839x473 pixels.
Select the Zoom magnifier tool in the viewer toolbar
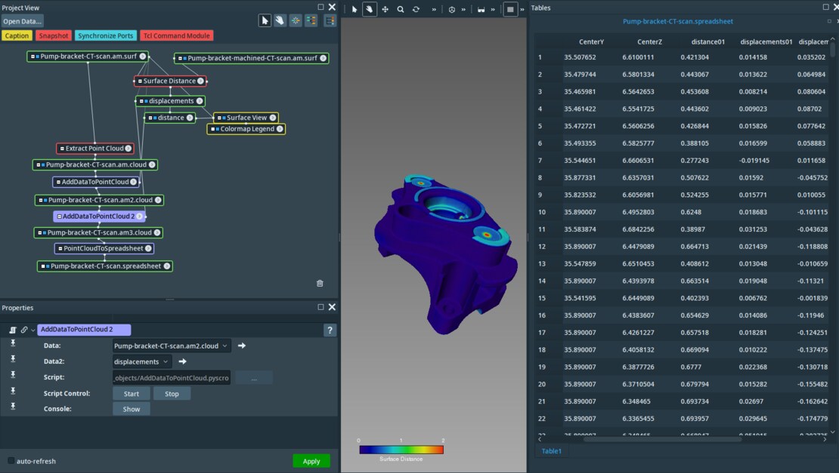(x=400, y=10)
